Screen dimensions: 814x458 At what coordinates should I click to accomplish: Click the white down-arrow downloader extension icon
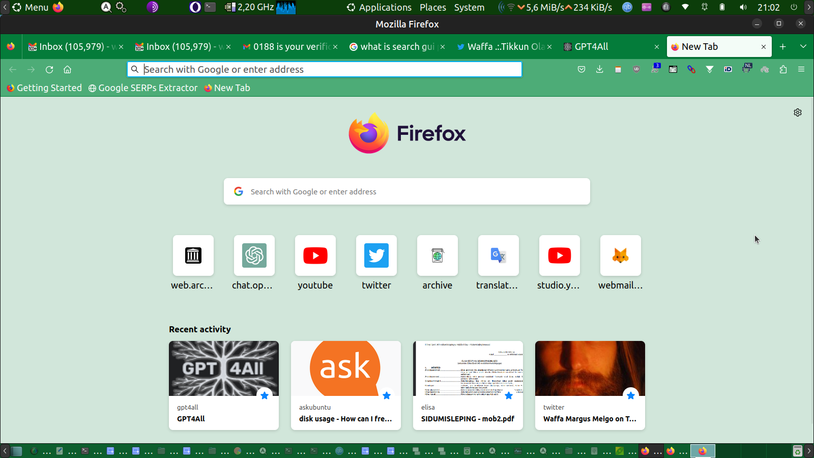710,69
